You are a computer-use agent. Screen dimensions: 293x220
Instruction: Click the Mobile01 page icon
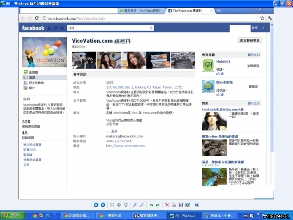[208, 65]
